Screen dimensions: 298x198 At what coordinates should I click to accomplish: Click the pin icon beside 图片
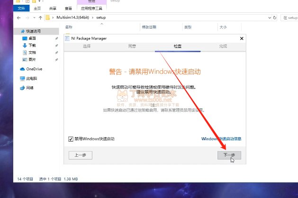click(x=56, y=60)
